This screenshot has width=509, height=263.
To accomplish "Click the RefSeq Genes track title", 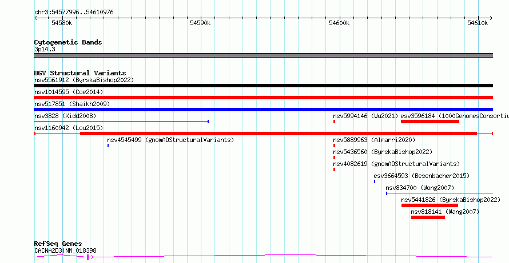I will coord(58,244).
